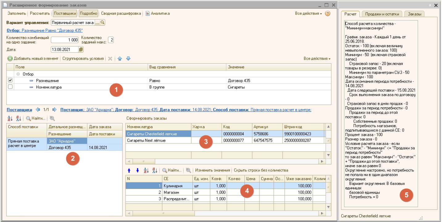Toggle the Подробно button off
Image resolution: width=442 pixels, height=222 pixels.
point(89,14)
